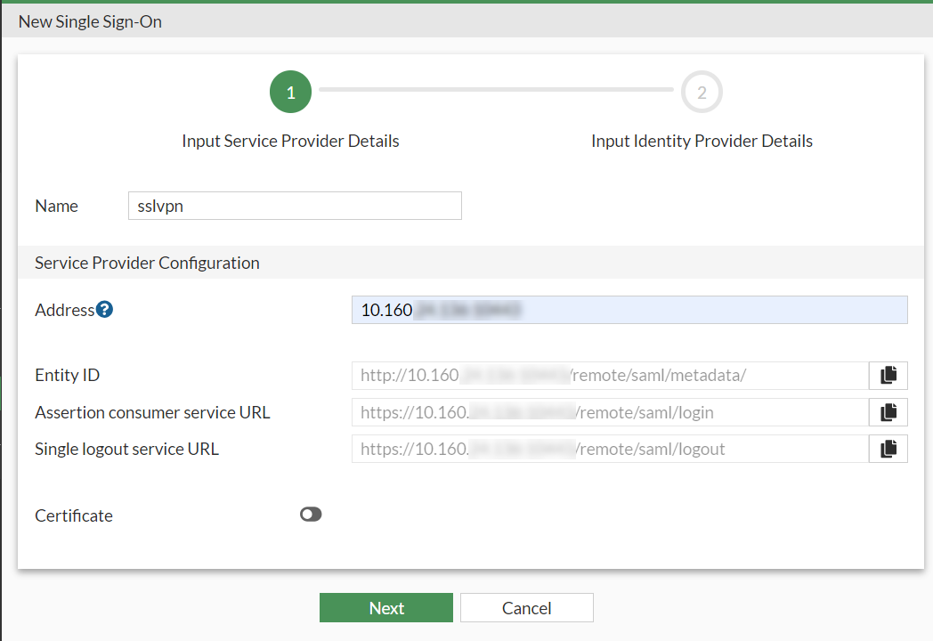Show the Address help tooltip icon
The image size is (933, 641).
pyautogui.click(x=105, y=310)
